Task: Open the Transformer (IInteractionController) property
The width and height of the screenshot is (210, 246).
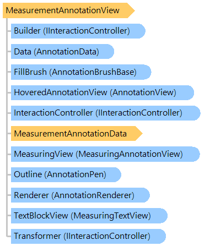Action: [88, 236]
